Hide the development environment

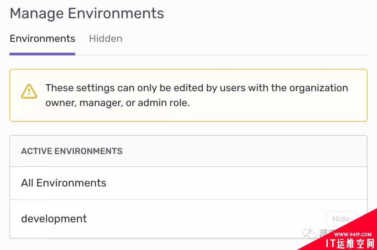point(341,219)
